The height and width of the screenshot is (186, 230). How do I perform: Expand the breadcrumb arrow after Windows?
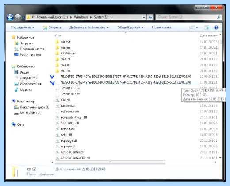click(91, 17)
